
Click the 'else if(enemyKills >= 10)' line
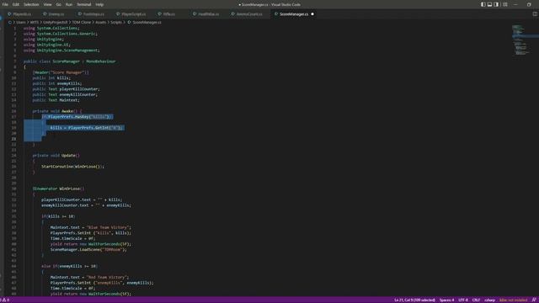click(x=69, y=266)
